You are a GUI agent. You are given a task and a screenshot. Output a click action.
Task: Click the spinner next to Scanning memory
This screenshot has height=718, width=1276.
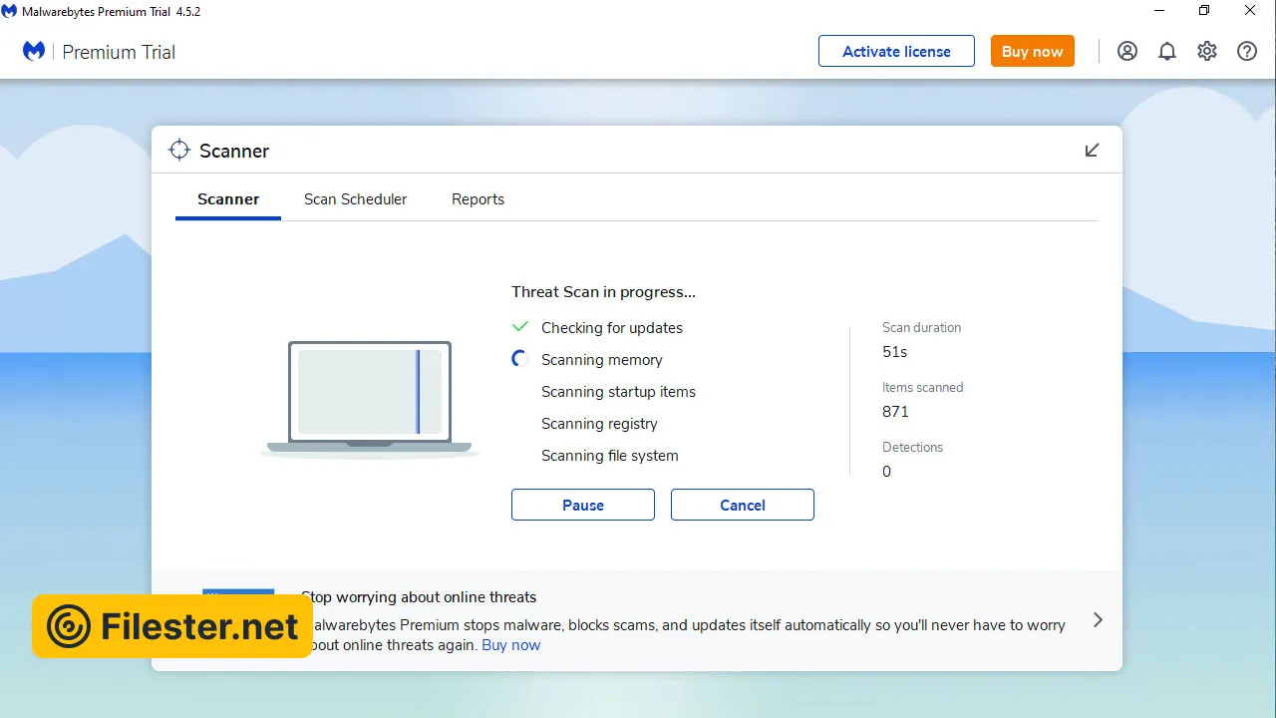tap(519, 359)
